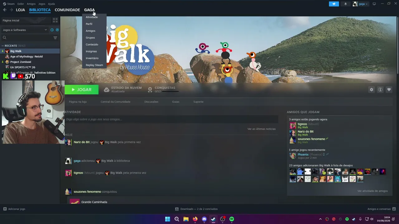Click the library search magnifier icon
Screen dimensions: 399x224
[x=4, y=38]
